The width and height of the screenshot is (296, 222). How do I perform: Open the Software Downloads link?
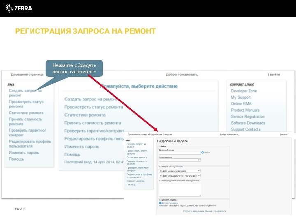pos(248,123)
